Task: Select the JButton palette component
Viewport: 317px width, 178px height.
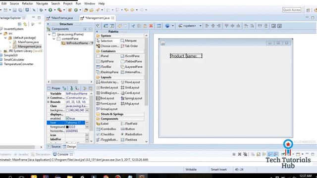Action: [128, 129]
